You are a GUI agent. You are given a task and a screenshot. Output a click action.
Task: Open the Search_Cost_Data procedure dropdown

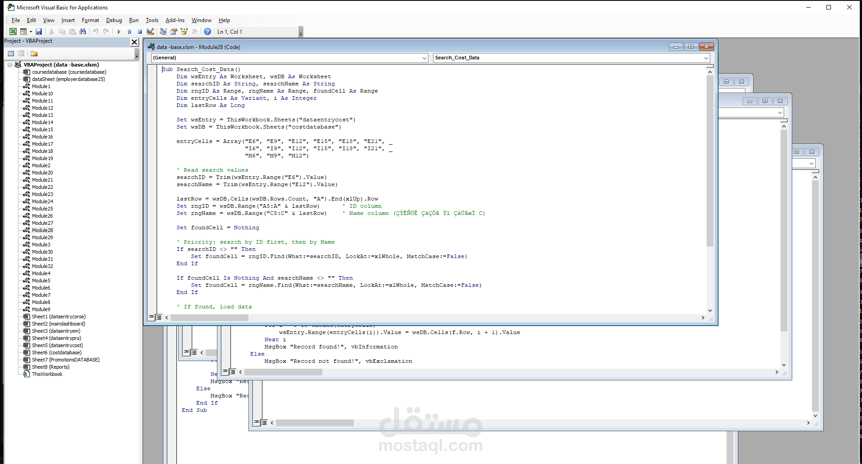(706, 58)
